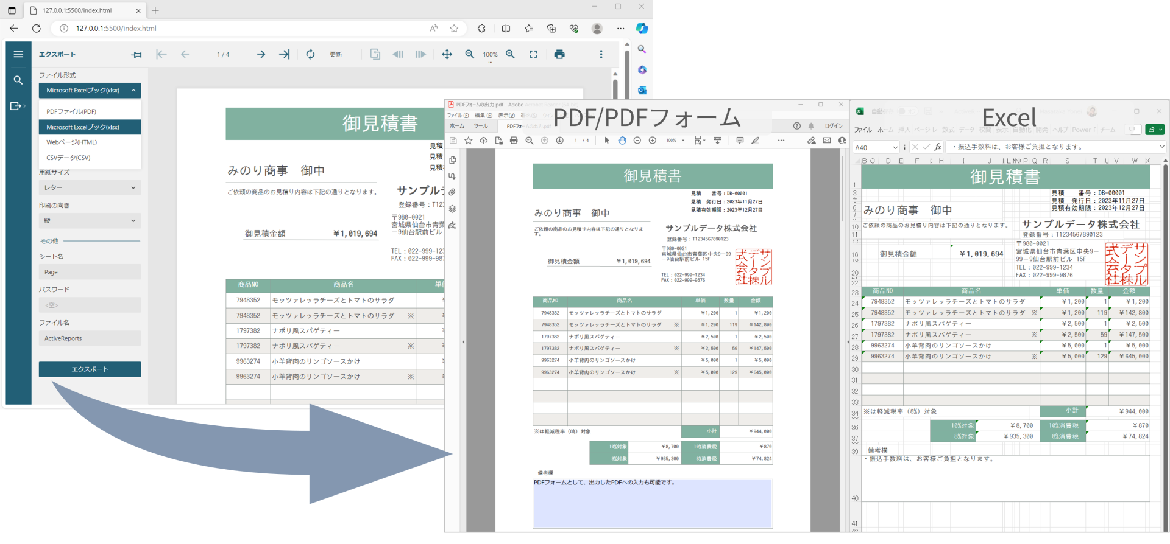1170x544 pixels.
Task: Choose Webページ(HTML) format option
Action: pos(90,142)
